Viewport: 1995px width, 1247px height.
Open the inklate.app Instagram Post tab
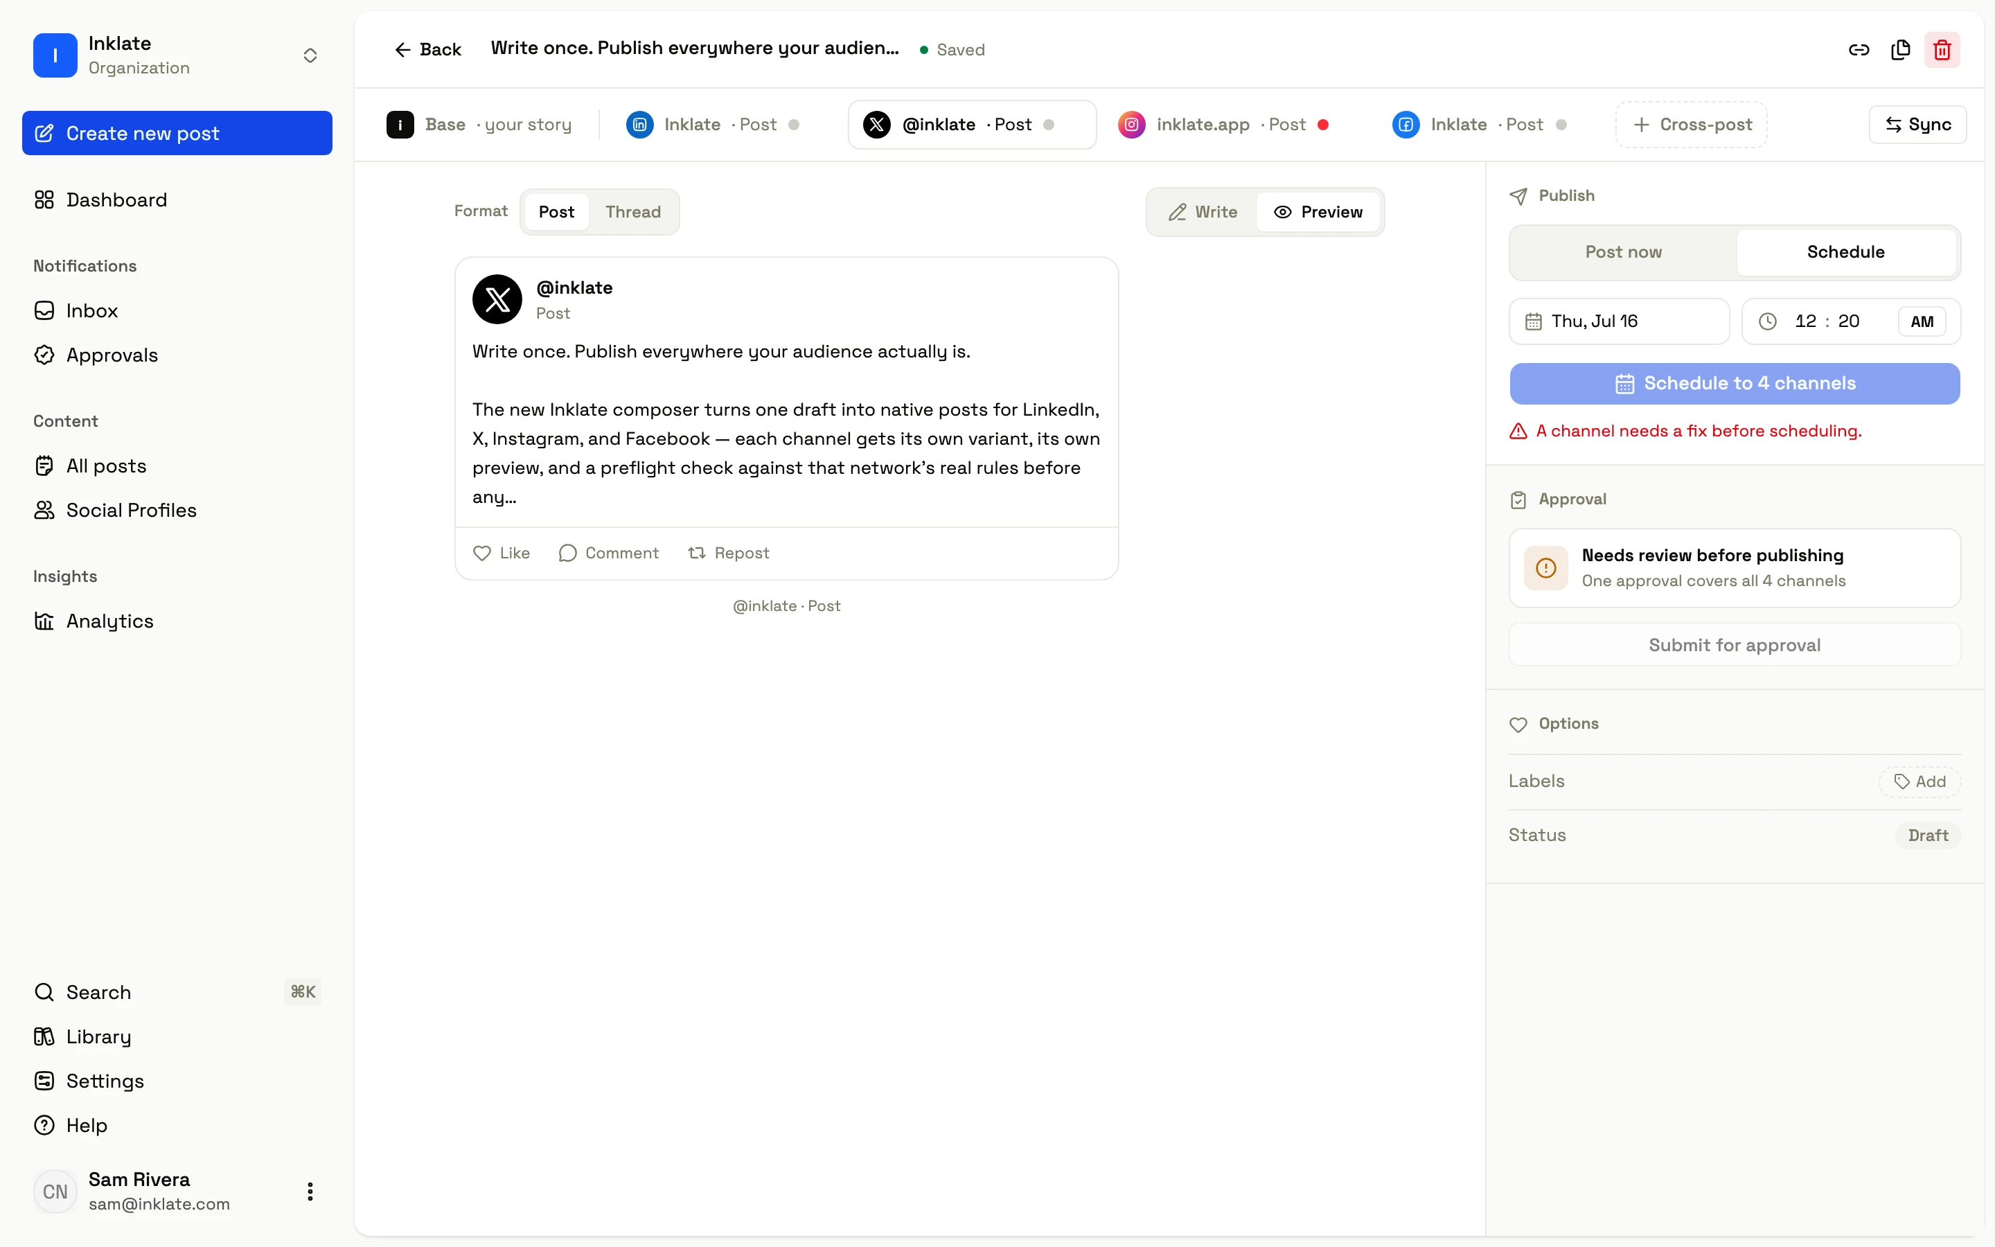1223,125
